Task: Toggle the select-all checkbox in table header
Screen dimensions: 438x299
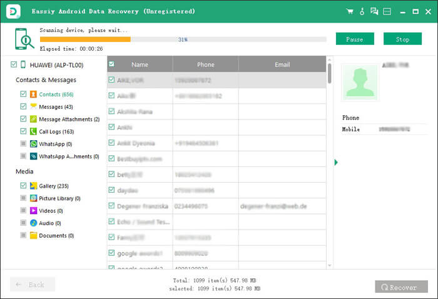Action: coord(111,64)
